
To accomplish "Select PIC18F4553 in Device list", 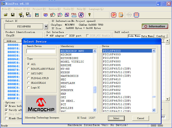I will point(127,54).
